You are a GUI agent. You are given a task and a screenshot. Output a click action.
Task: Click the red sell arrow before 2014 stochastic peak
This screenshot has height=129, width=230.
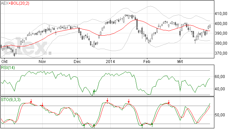[x=107, y=100]
